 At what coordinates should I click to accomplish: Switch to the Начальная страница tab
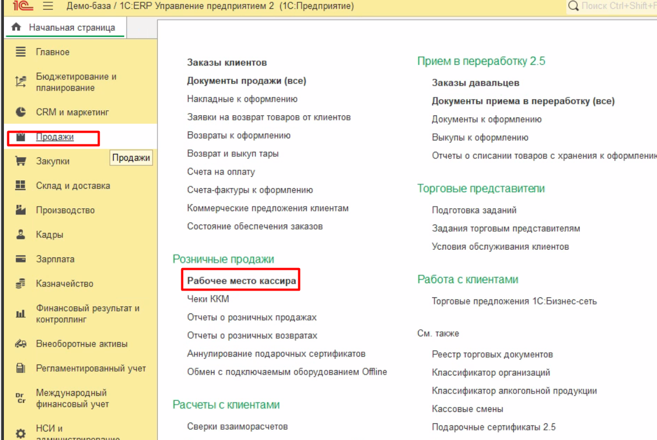[72, 27]
